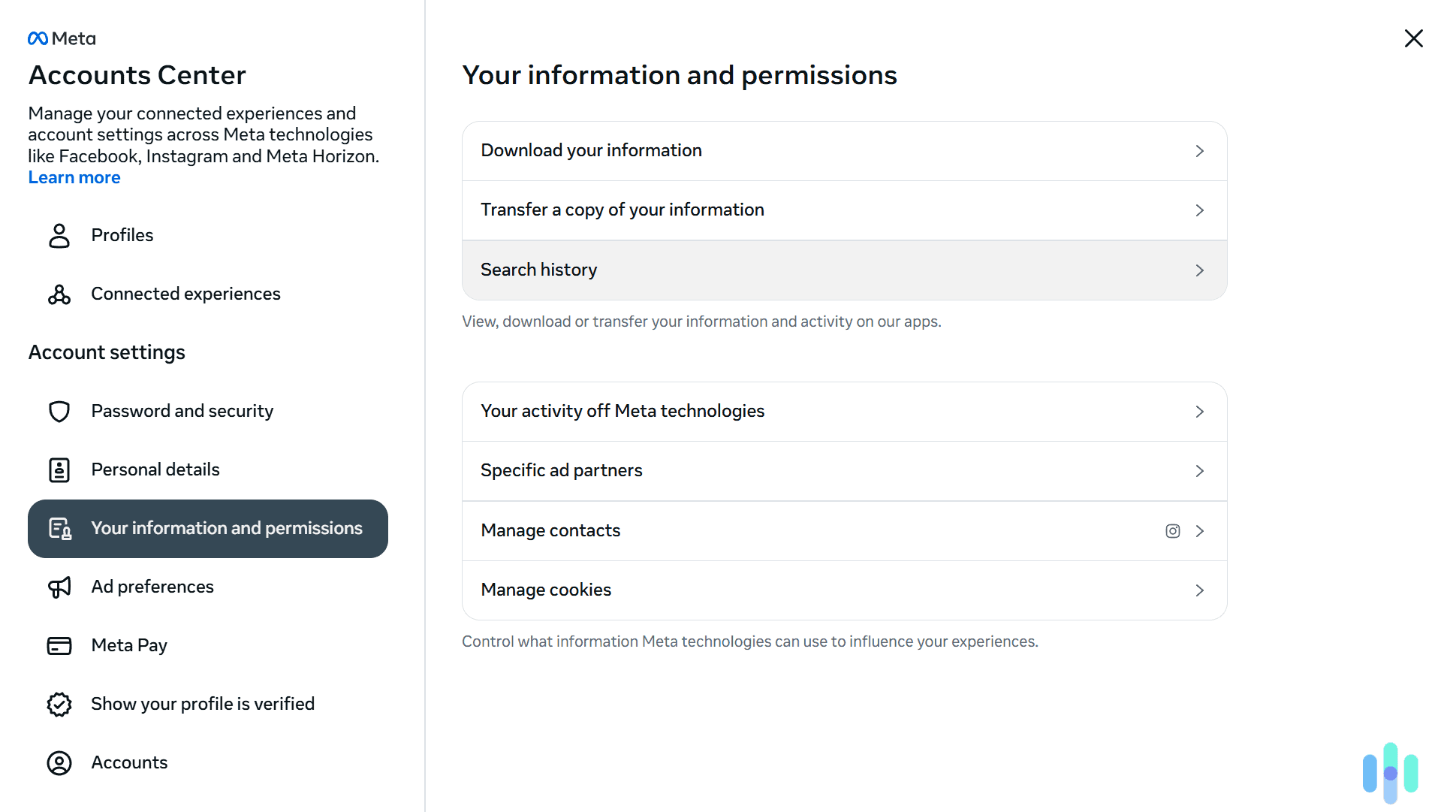The image size is (1441, 812).
Task: Click the Profiles person icon
Action: coord(59,235)
